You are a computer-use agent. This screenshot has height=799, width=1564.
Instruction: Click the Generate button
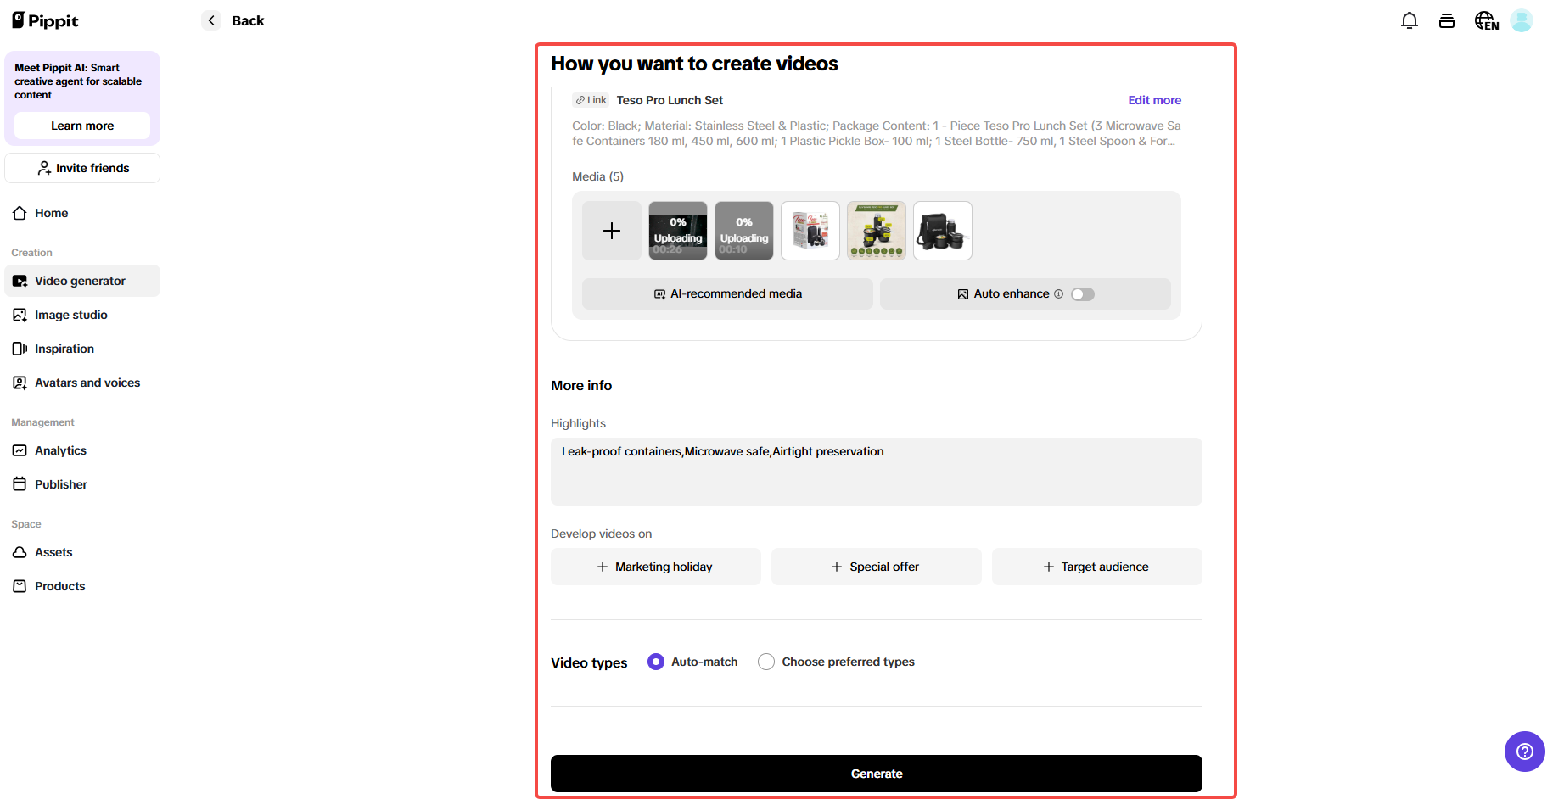pyautogui.click(x=877, y=774)
